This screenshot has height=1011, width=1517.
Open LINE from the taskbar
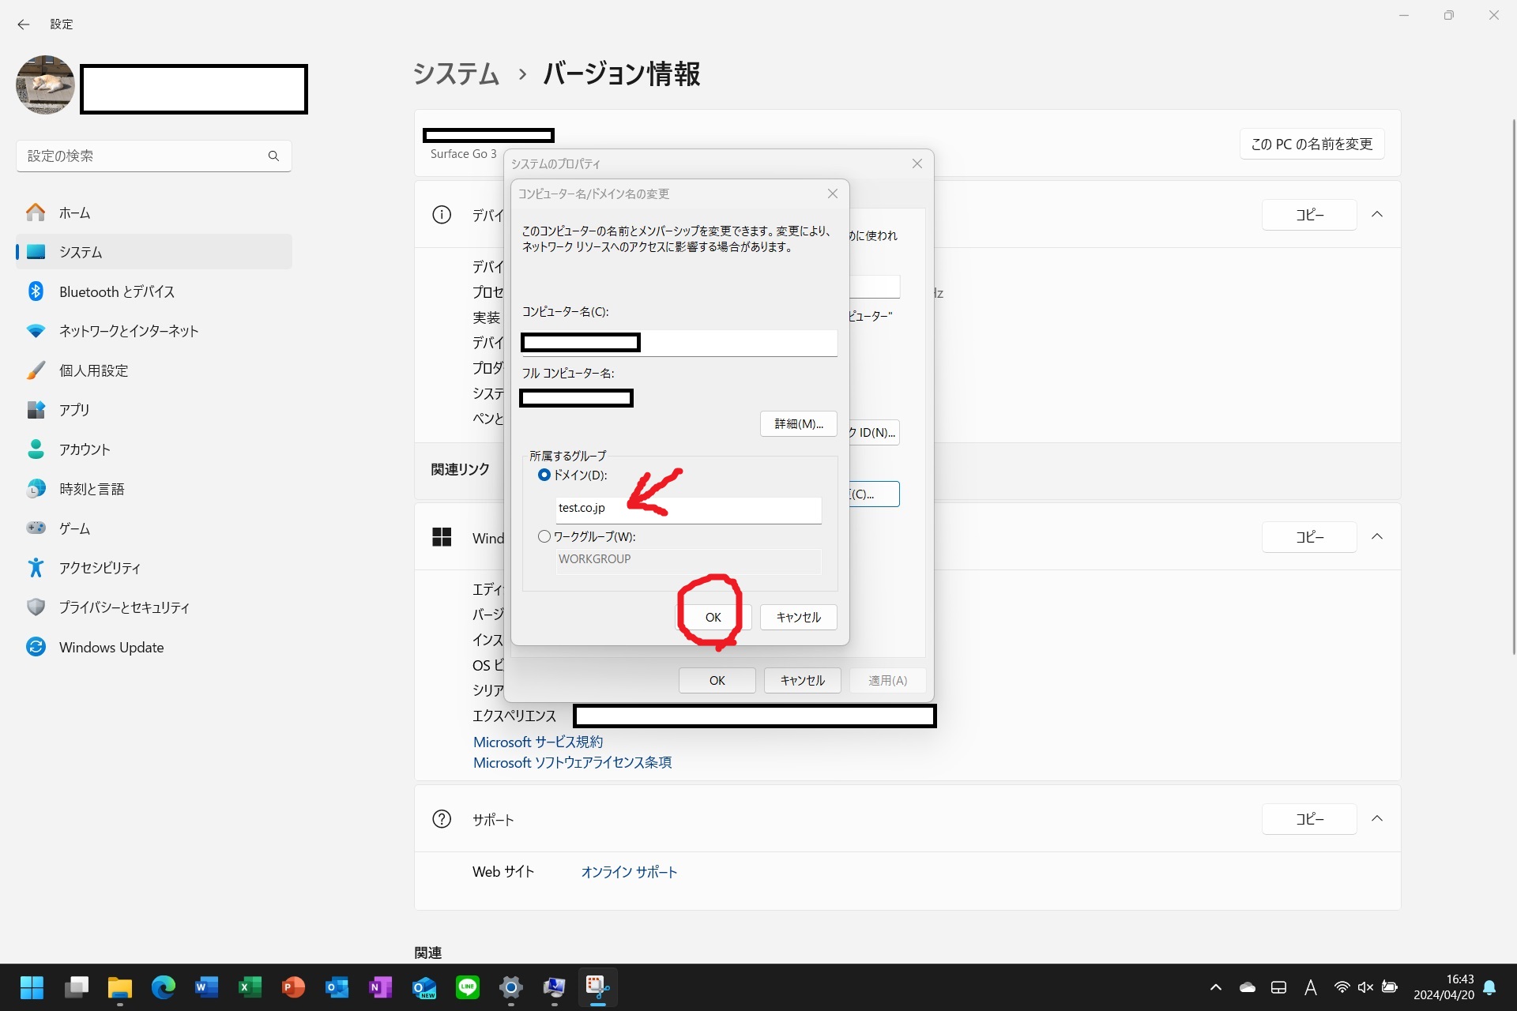(468, 987)
